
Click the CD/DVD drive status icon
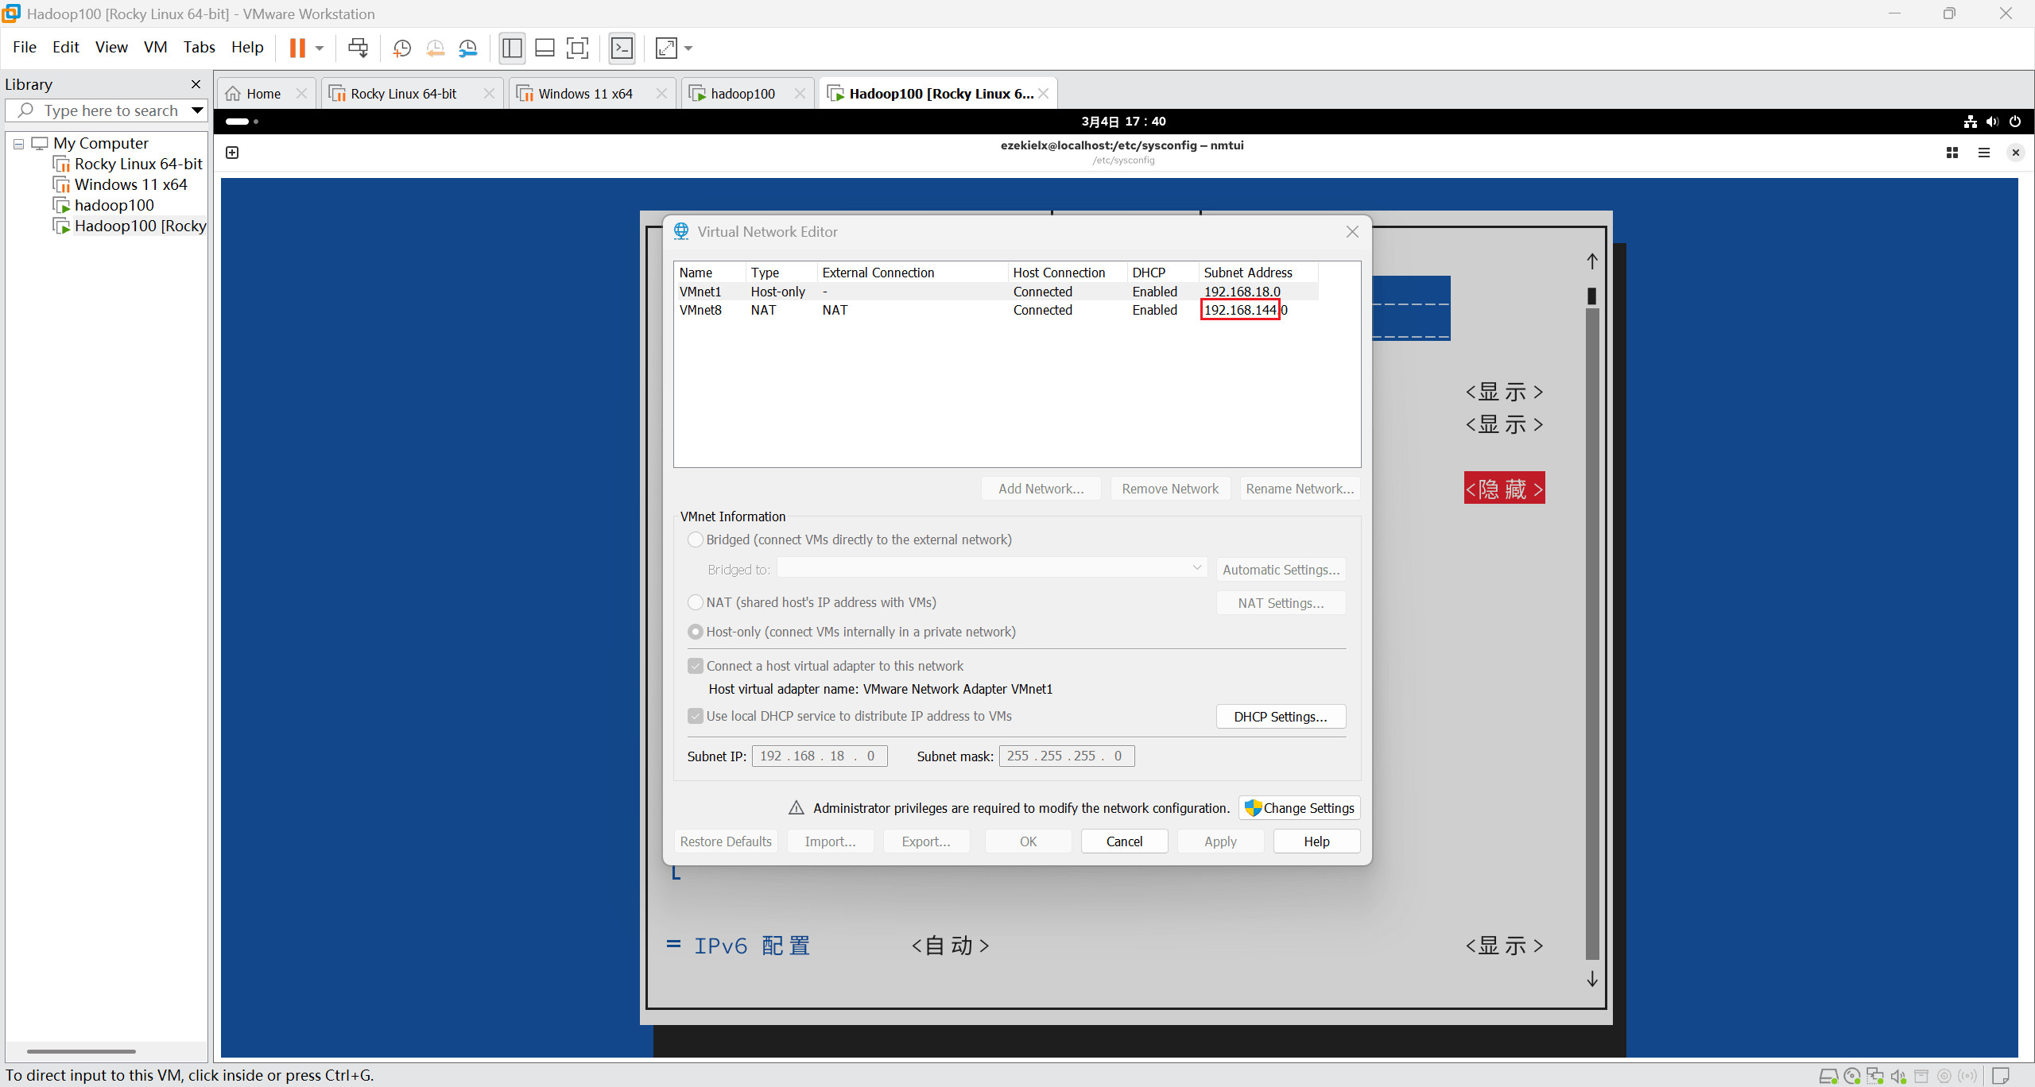[1852, 1076]
